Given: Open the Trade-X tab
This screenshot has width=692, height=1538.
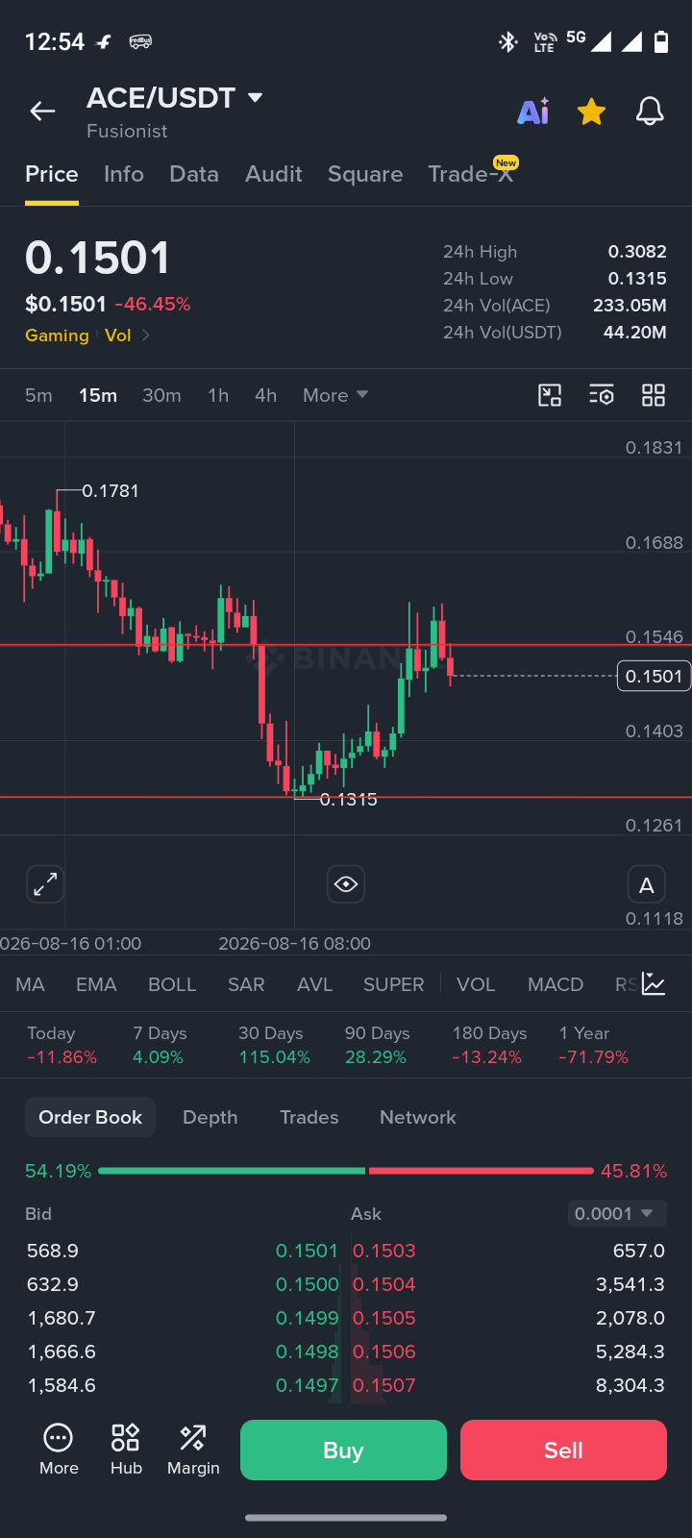Looking at the screenshot, I should pos(471,173).
